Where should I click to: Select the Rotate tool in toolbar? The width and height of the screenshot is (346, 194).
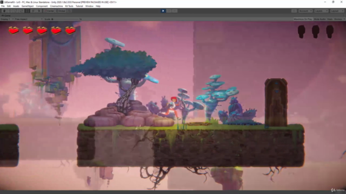click(x=16, y=11)
